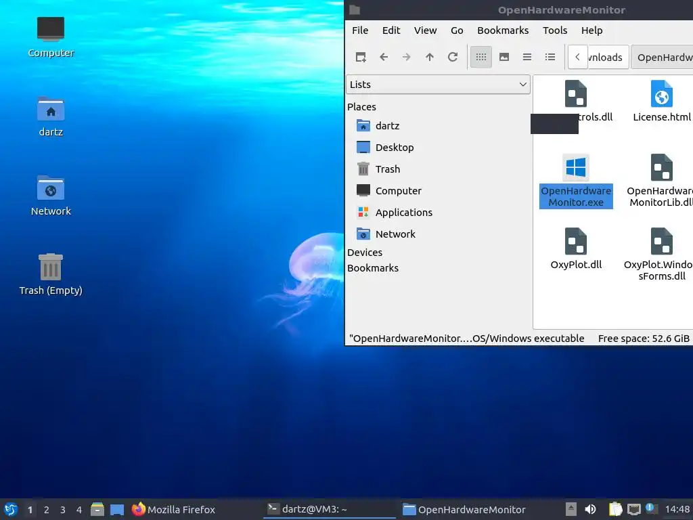This screenshot has width=693, height=520.
Task: Switch to detailed list view
Action: [x=550, y=57]
